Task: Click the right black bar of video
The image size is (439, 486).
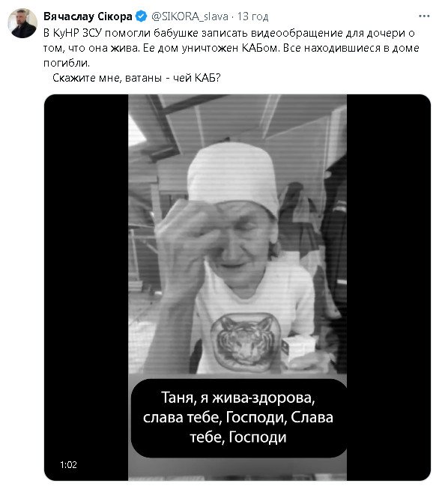Action: (x=389, y=288)
